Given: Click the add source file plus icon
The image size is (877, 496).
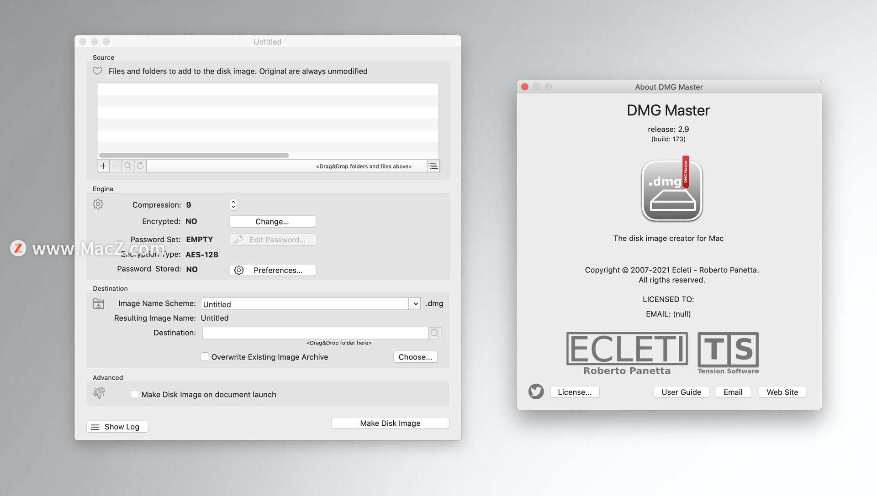Looking at the screenshot, I should click(x=104, y=166).
